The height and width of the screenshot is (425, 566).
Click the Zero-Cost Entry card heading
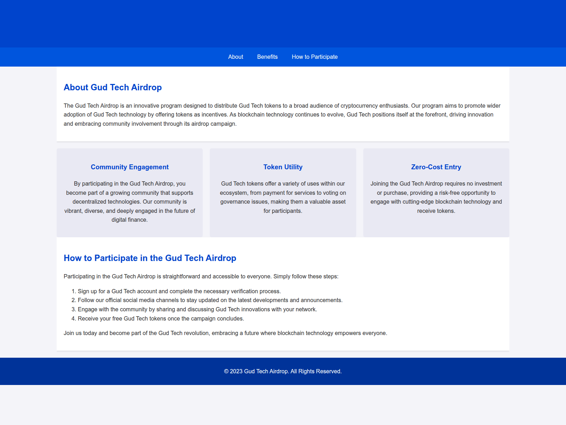436,167
